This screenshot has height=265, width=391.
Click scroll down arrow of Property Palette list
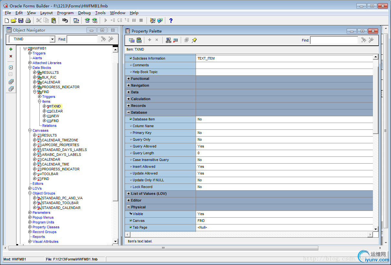pos(376,229)
